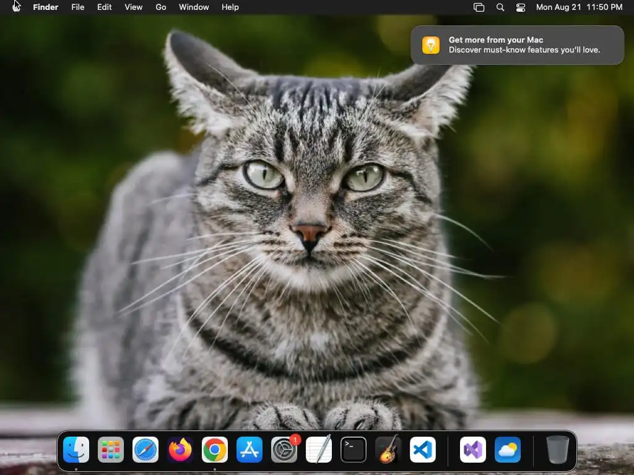The image size is (634, 475).
Task: Click the Stage Manager windows icon
Action: coord(479,7)
